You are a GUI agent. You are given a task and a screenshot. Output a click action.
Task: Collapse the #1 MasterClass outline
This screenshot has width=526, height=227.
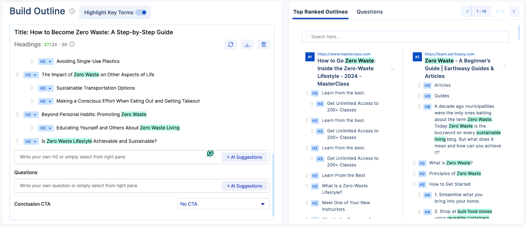(392, 69)
